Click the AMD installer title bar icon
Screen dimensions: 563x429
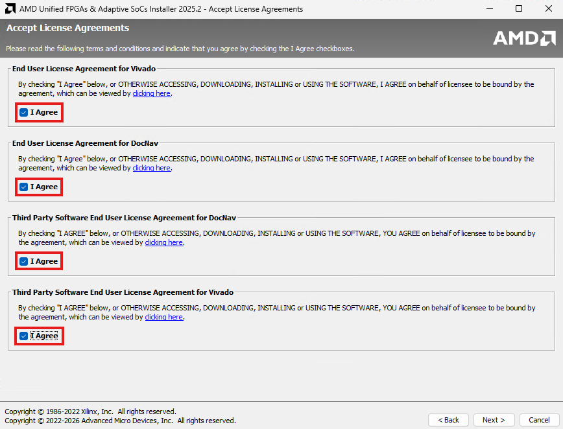click(10, 8)
